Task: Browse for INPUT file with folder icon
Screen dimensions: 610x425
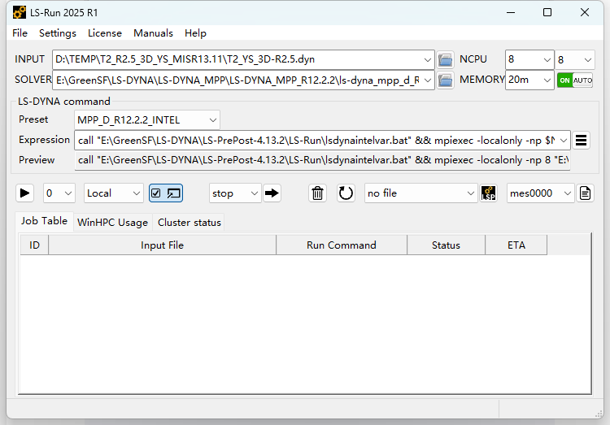Action: pos(445,59)
